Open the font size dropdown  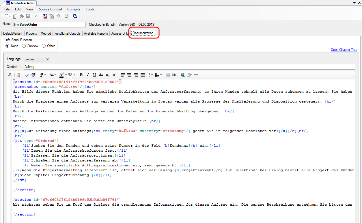tap(53, 75)
